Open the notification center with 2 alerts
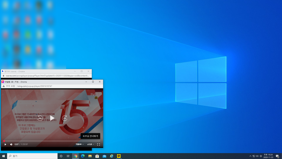Viewport: 282px width, 159px height. click(x=278, y=156)
